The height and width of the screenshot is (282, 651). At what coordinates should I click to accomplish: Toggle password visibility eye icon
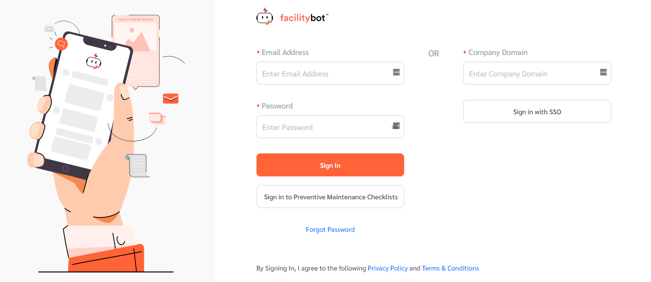[395, 126]
